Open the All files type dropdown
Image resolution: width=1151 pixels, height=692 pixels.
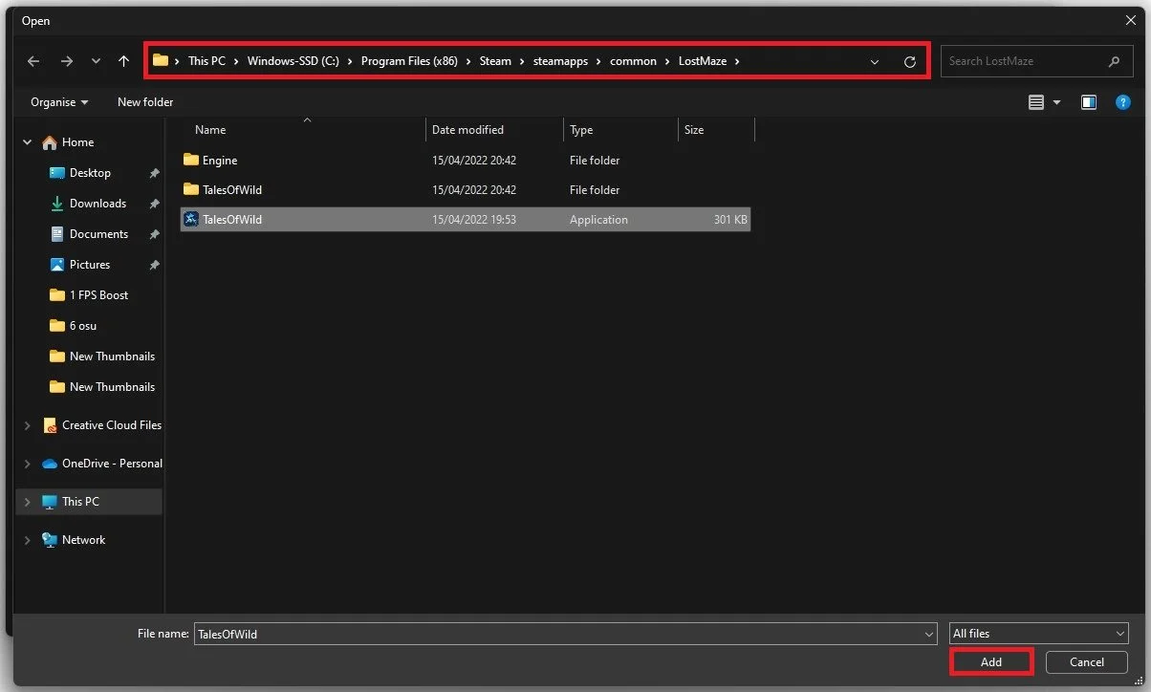[1038, 634]
